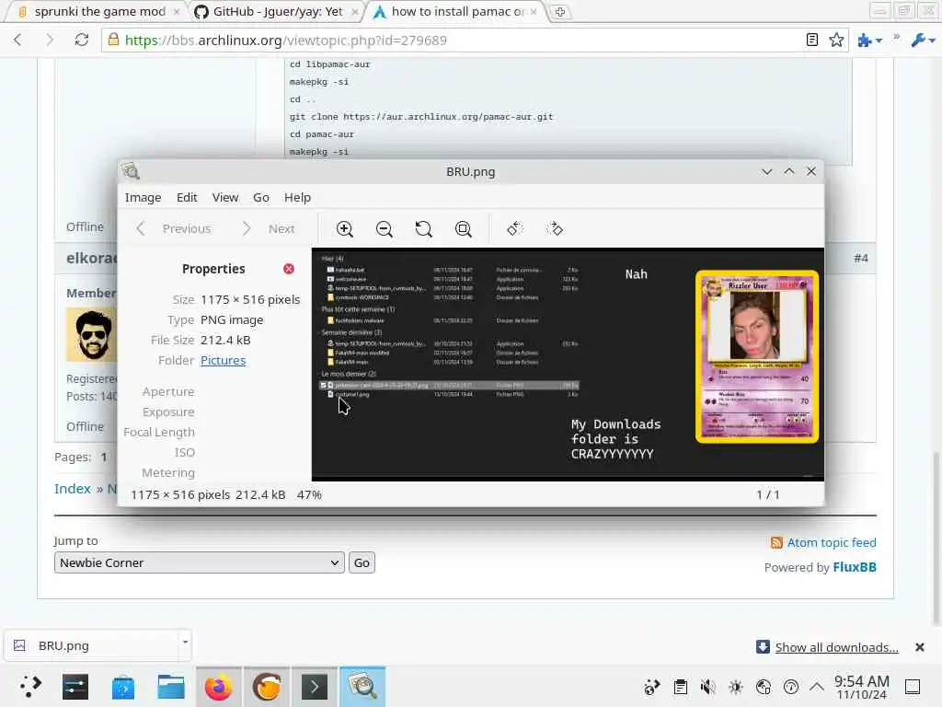Open the browser wrench tools menu
The height and width of the screenshot is (707, 942).
923,41
